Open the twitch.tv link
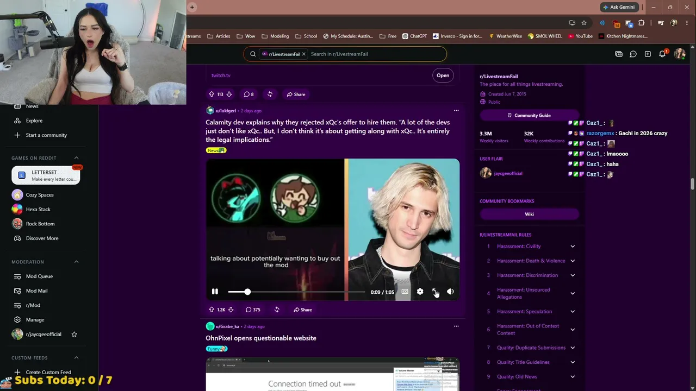 click(443, 75)
